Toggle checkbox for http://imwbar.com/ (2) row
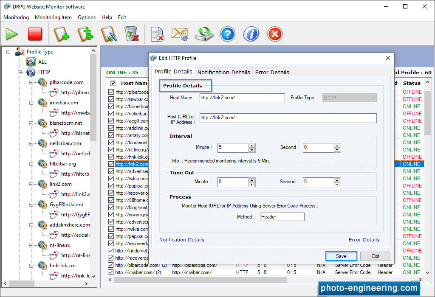 [x=111, y=272]
